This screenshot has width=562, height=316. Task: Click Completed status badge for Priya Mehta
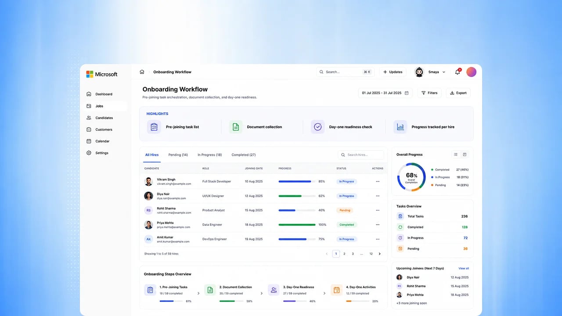click(x=346, y=225)
